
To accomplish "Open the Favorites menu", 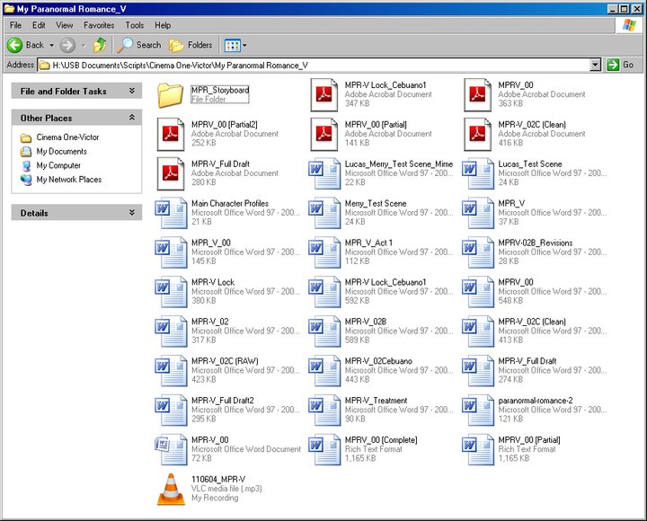I will (x=99, y=25).
